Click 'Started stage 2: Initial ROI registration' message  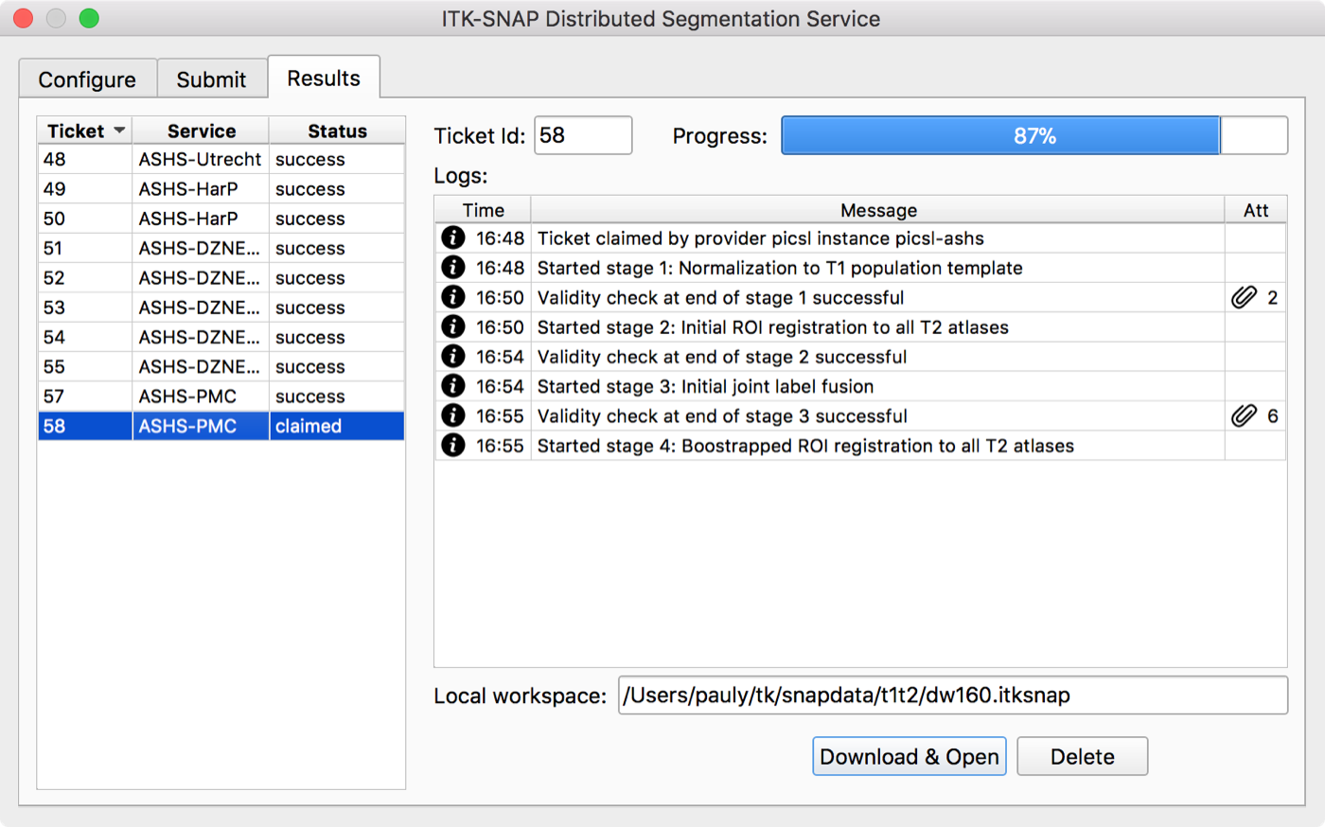pos(772,327)
